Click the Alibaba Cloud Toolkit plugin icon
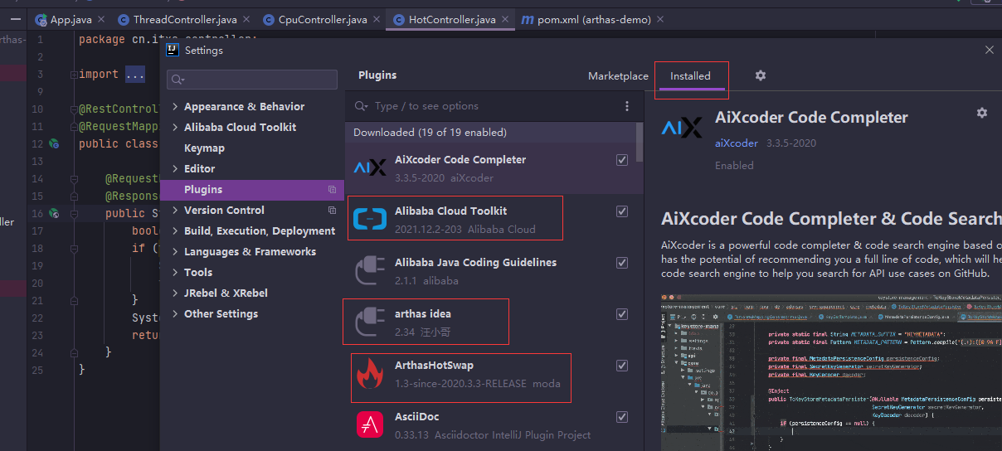 pyautogui.click(x=370, y=220)
